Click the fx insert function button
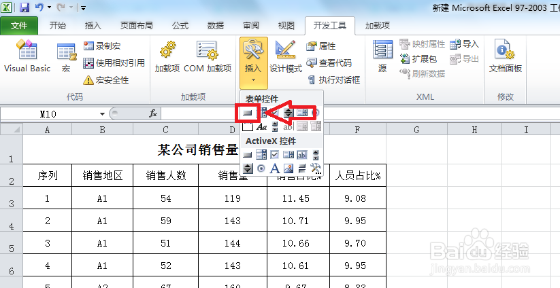The width and height of the screenshot is (560, 288). click(x=153, y=113)
